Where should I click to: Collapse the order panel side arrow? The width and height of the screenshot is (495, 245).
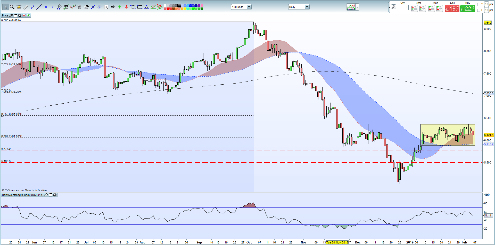click(x=389, y=7)
